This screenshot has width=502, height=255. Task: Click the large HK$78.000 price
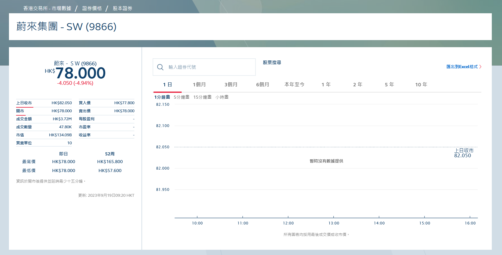[x=75, y=73]
